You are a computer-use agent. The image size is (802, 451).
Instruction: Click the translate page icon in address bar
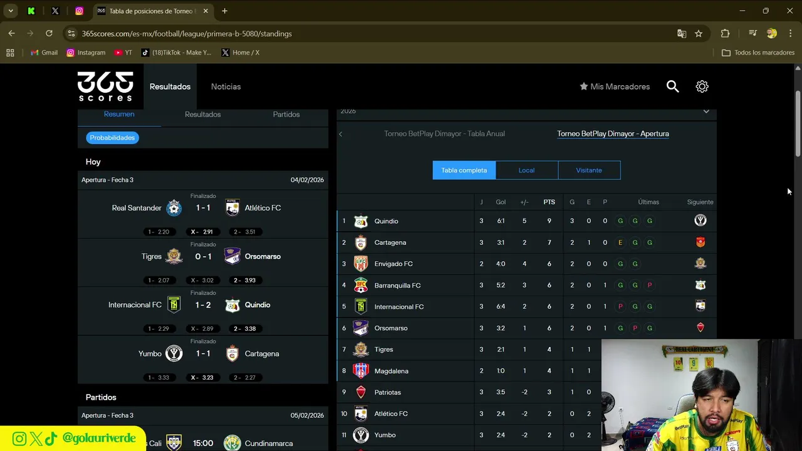pos(682,33)
